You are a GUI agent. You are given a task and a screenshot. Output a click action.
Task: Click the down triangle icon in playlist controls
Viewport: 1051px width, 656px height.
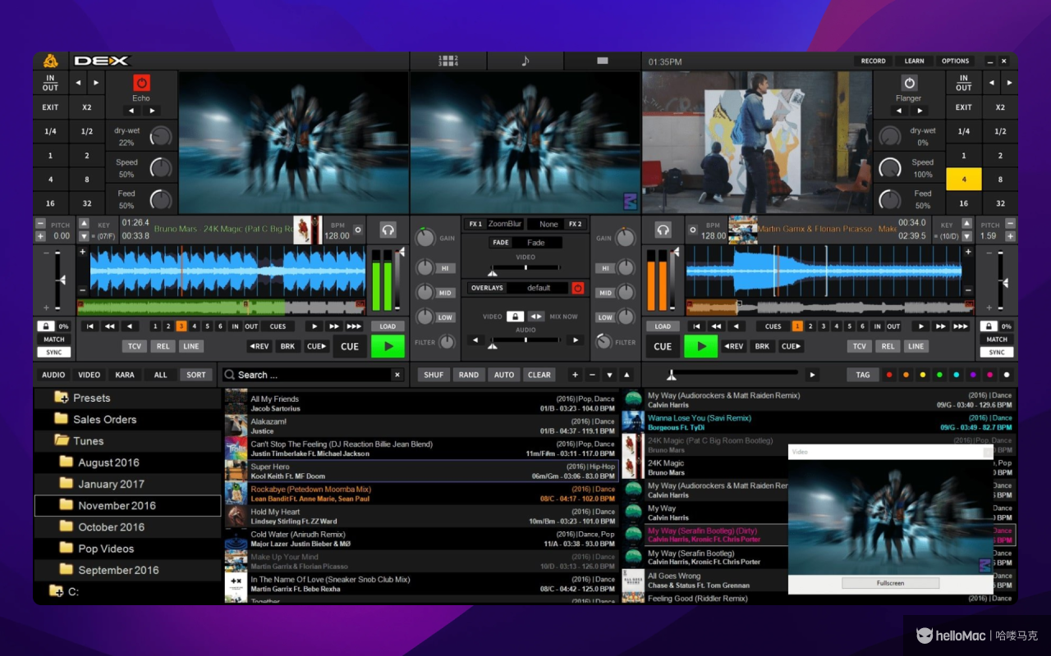609,375
